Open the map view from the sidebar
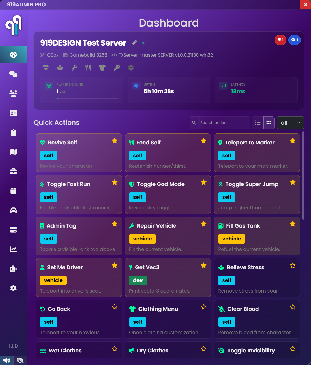 click(13, 152)
